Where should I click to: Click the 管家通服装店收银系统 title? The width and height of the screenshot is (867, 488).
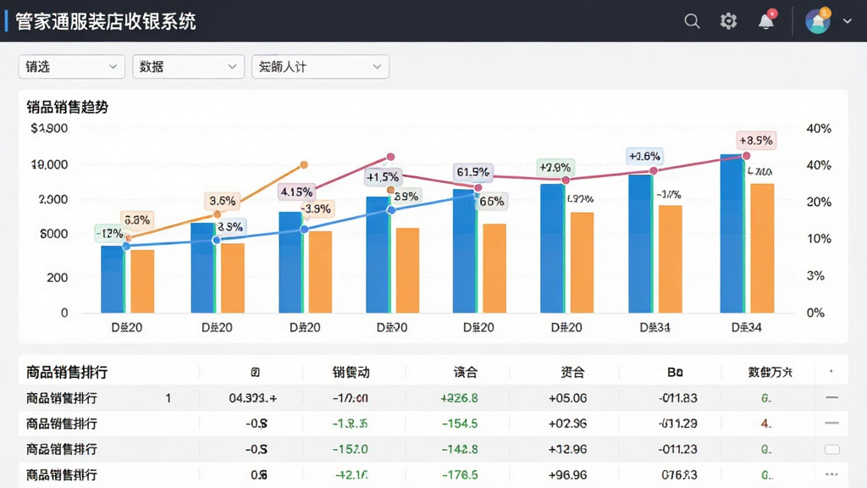tap(106, 21)
